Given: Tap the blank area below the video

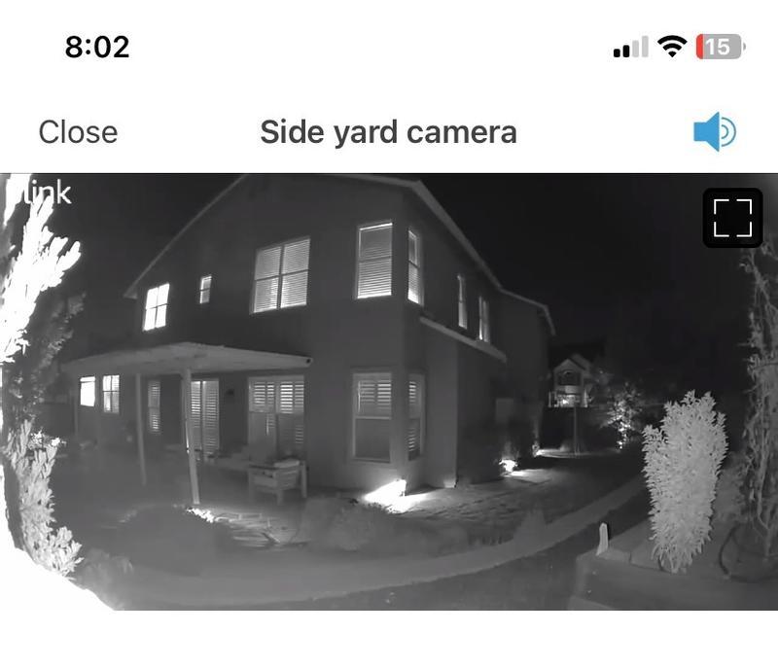Looking at the screenshot, I should [389, 639].
